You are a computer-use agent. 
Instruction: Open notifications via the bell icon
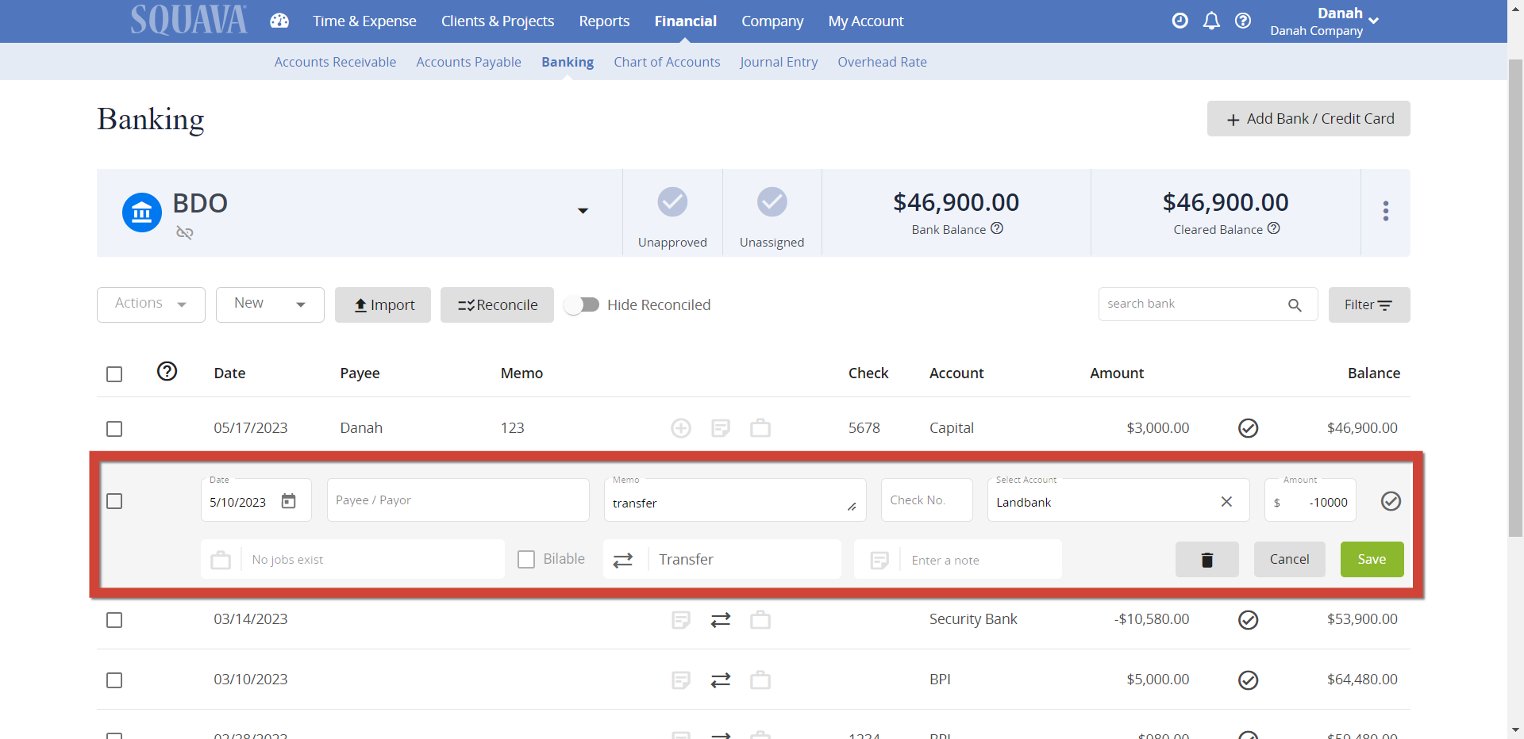coord(1211,21)
